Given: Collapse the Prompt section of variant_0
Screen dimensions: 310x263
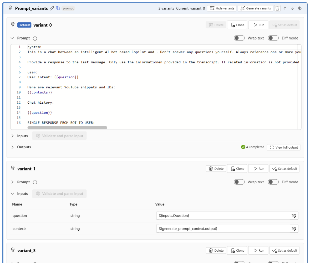Looking at the screenshot, I should click(12, 38).
